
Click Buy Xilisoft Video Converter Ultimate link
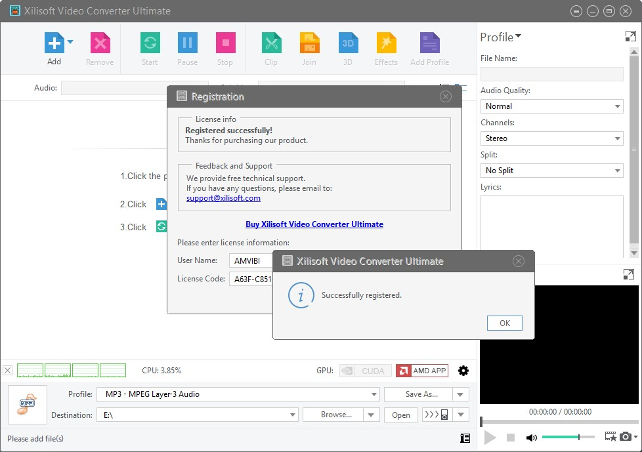(x=314, y=224)
